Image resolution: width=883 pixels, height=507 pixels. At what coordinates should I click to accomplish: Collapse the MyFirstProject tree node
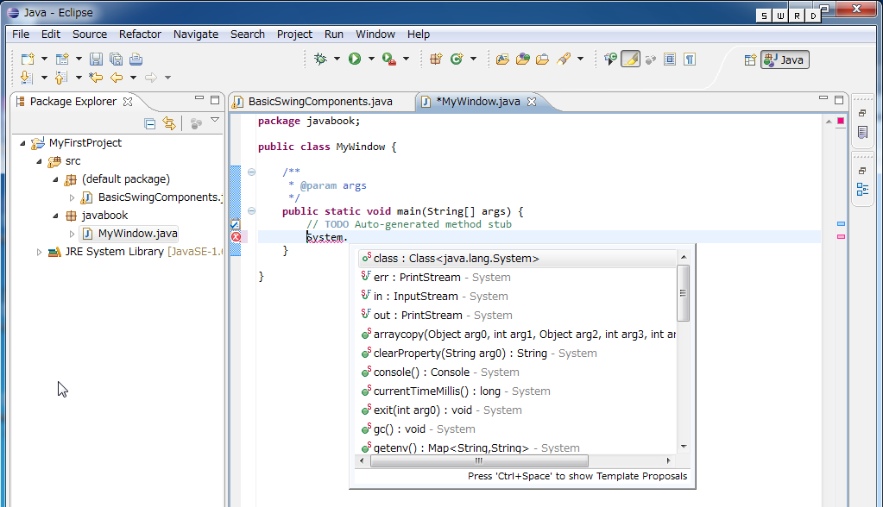pyautogui.click(x=22, y=143)
